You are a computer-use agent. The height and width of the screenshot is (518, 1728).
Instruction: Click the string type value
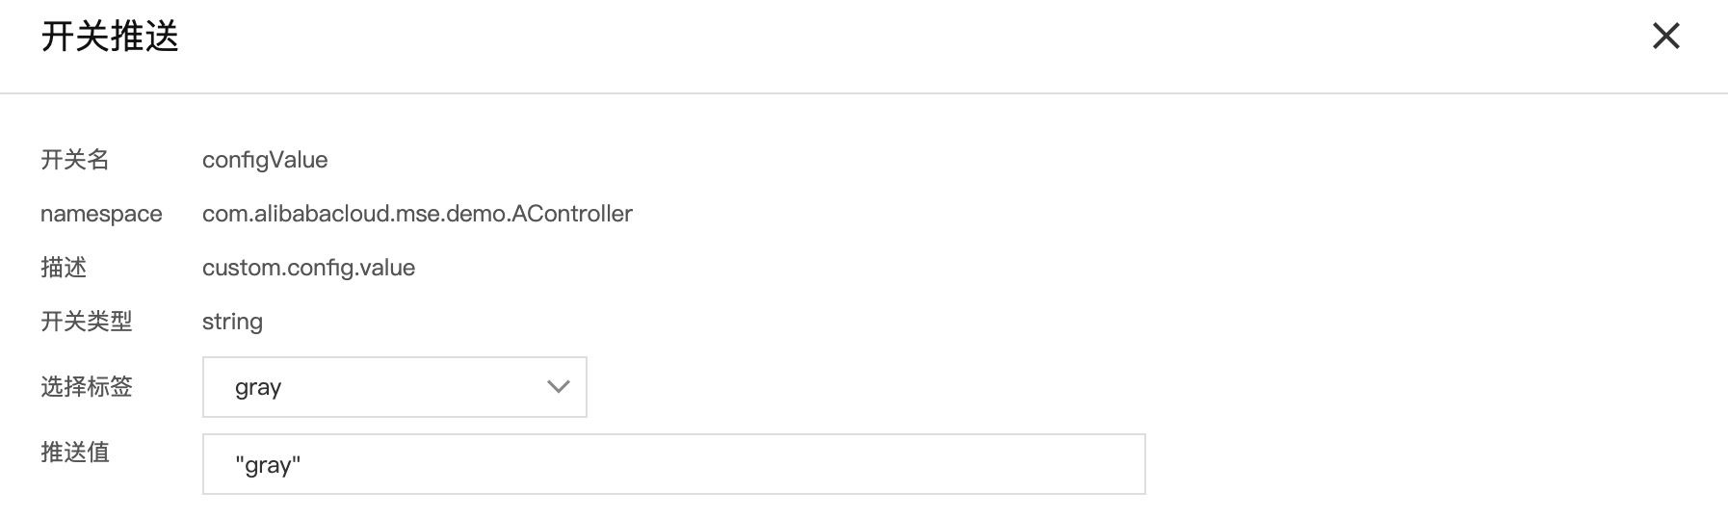pyautogui.click(x=232, y=323)
